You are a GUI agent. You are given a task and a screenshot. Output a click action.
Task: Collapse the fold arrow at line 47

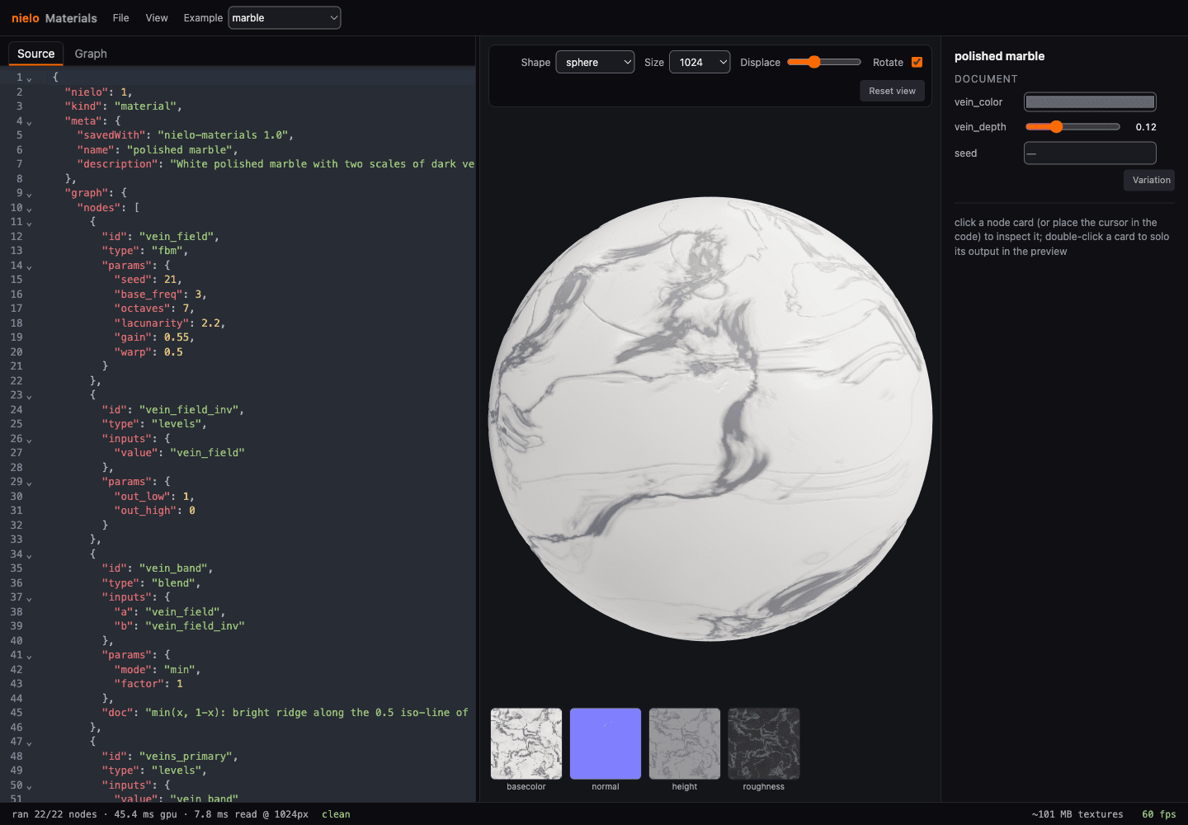point(29,742)
